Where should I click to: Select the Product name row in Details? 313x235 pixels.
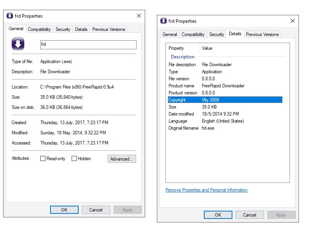(x=225, y=86)
